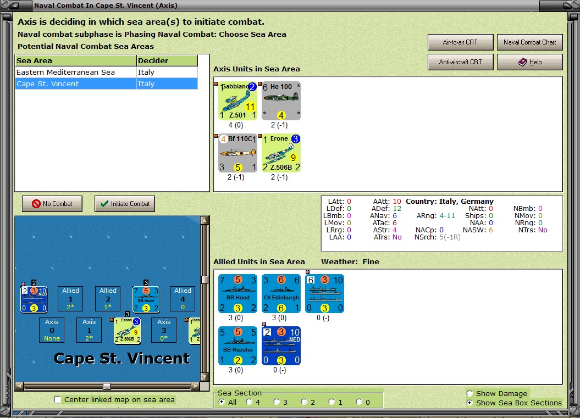This screenshot has height=418, width=580.
Task: Select Sea Section 4 radio button
Action: pyautogui.click(x=249, y=402)
